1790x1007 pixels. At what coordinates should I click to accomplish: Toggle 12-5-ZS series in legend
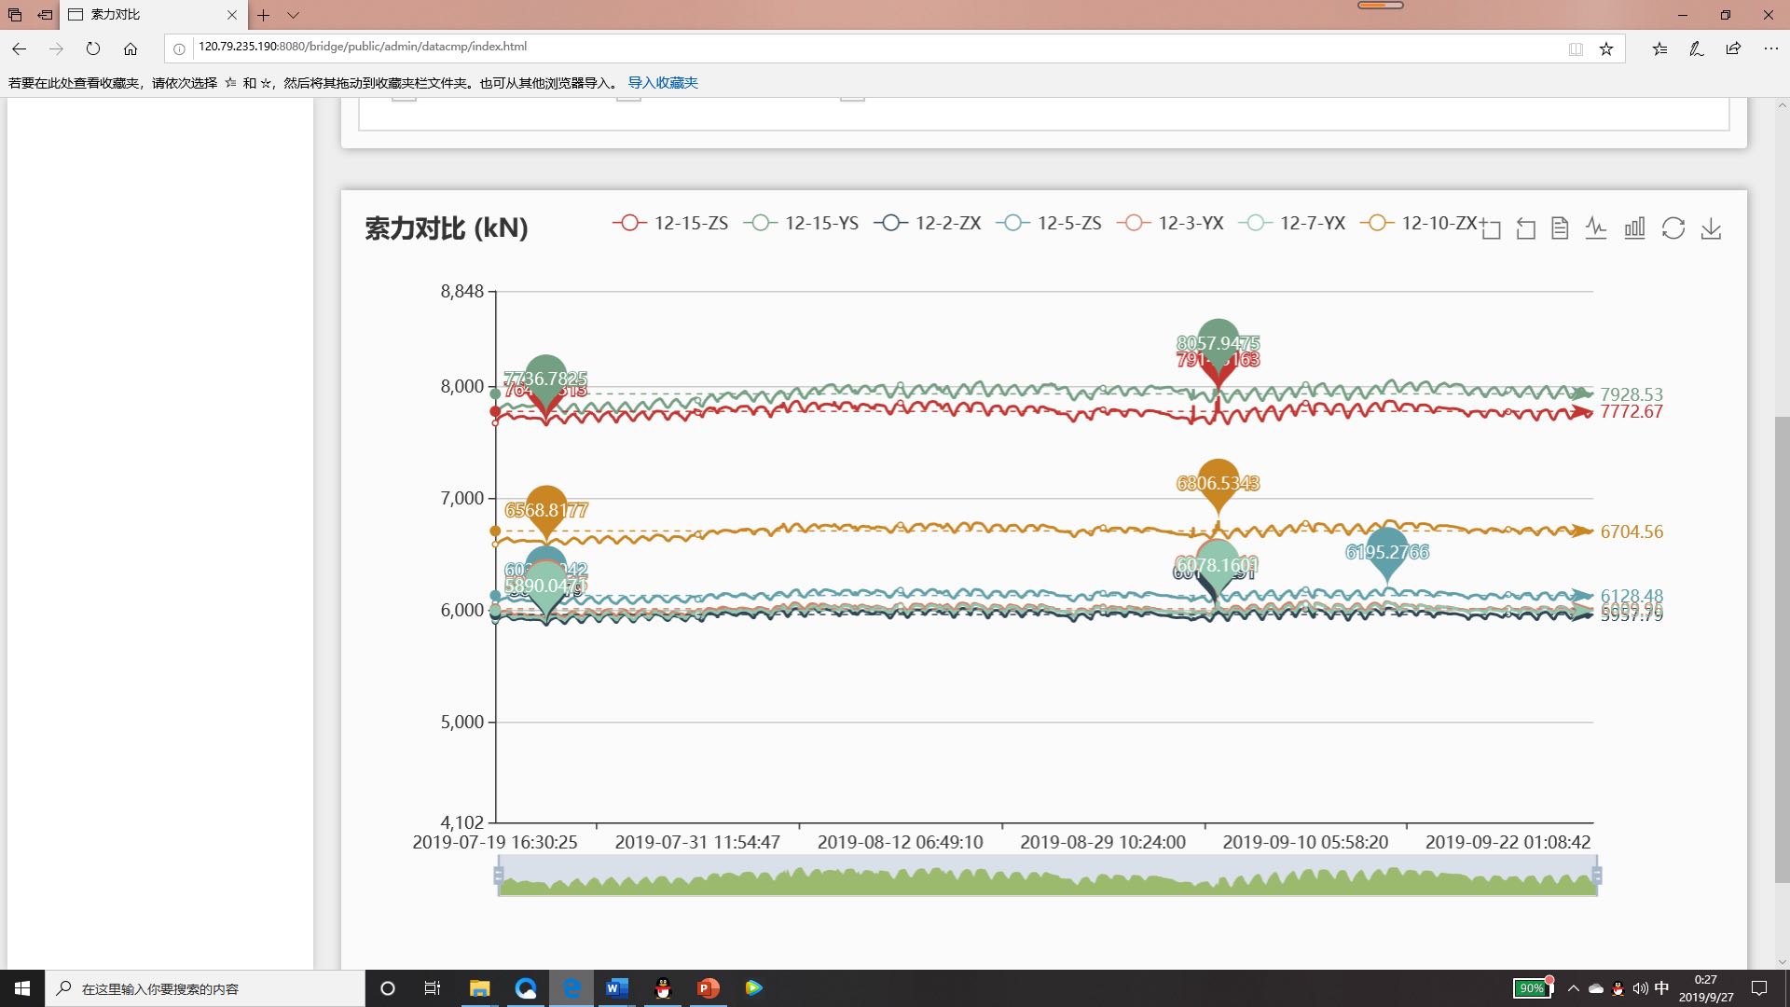tap(1049, 223)
